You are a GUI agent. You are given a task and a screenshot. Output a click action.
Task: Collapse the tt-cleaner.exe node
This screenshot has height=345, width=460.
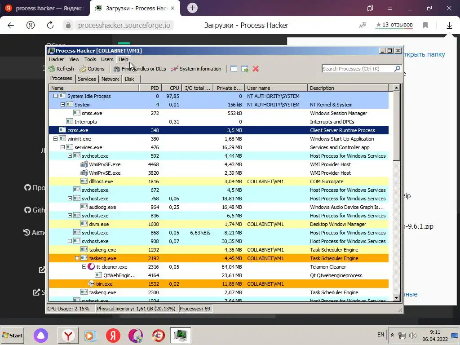point(84,267)
